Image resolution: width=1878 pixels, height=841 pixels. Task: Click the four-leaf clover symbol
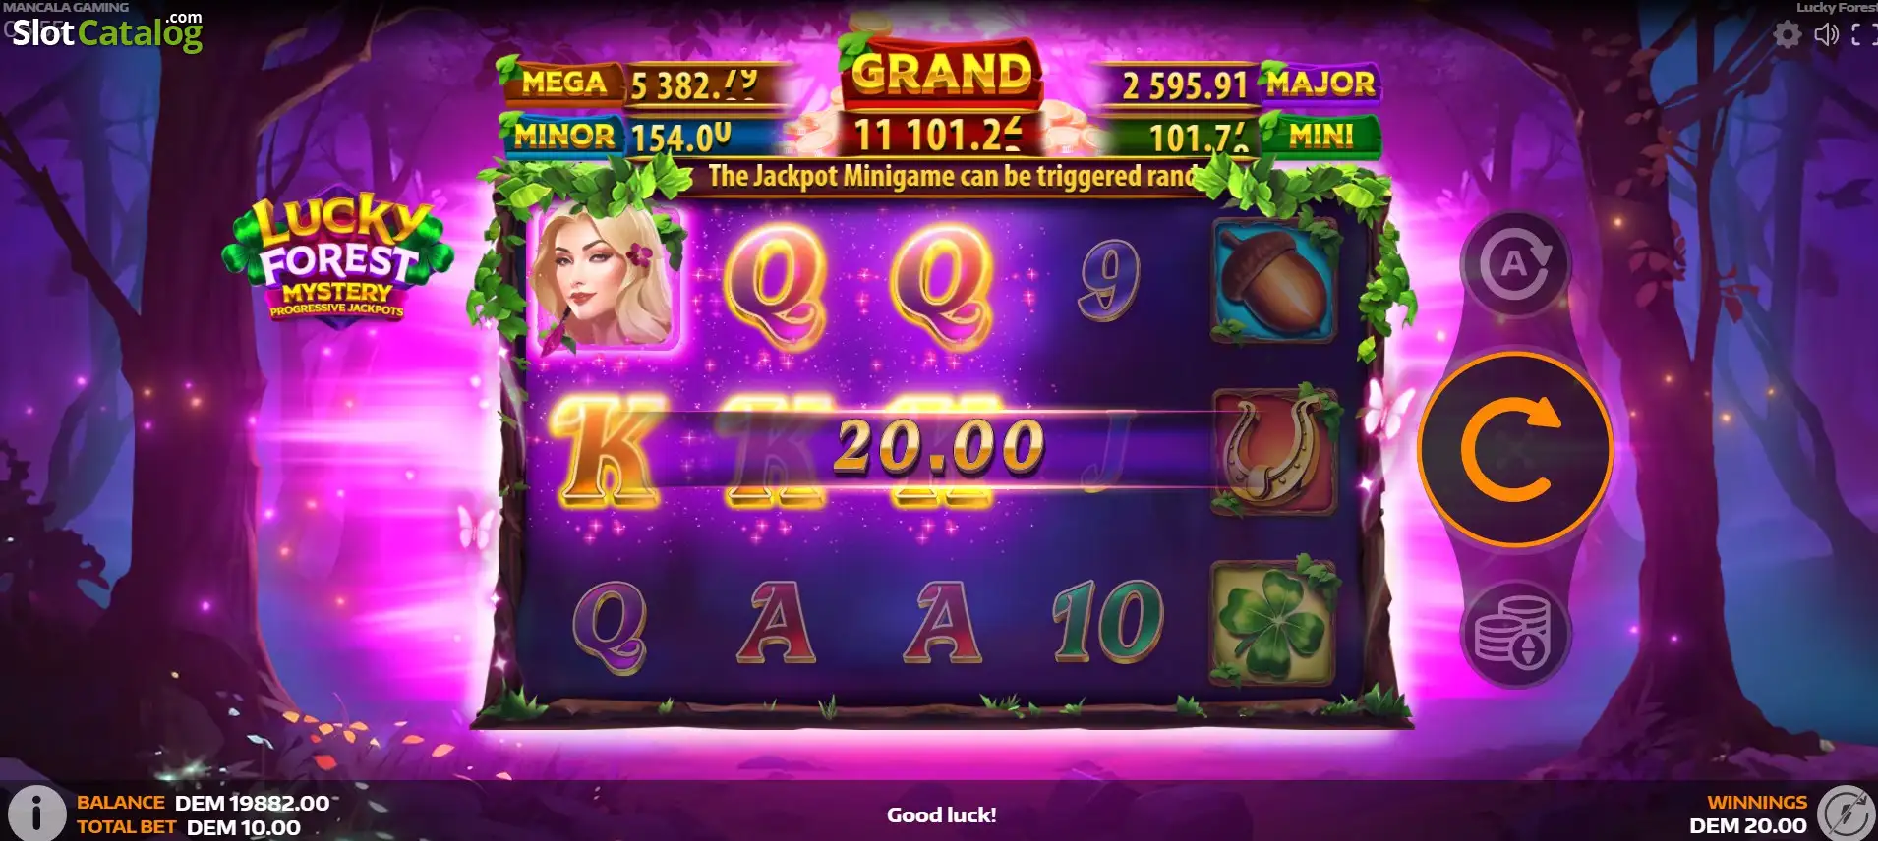1275,622
